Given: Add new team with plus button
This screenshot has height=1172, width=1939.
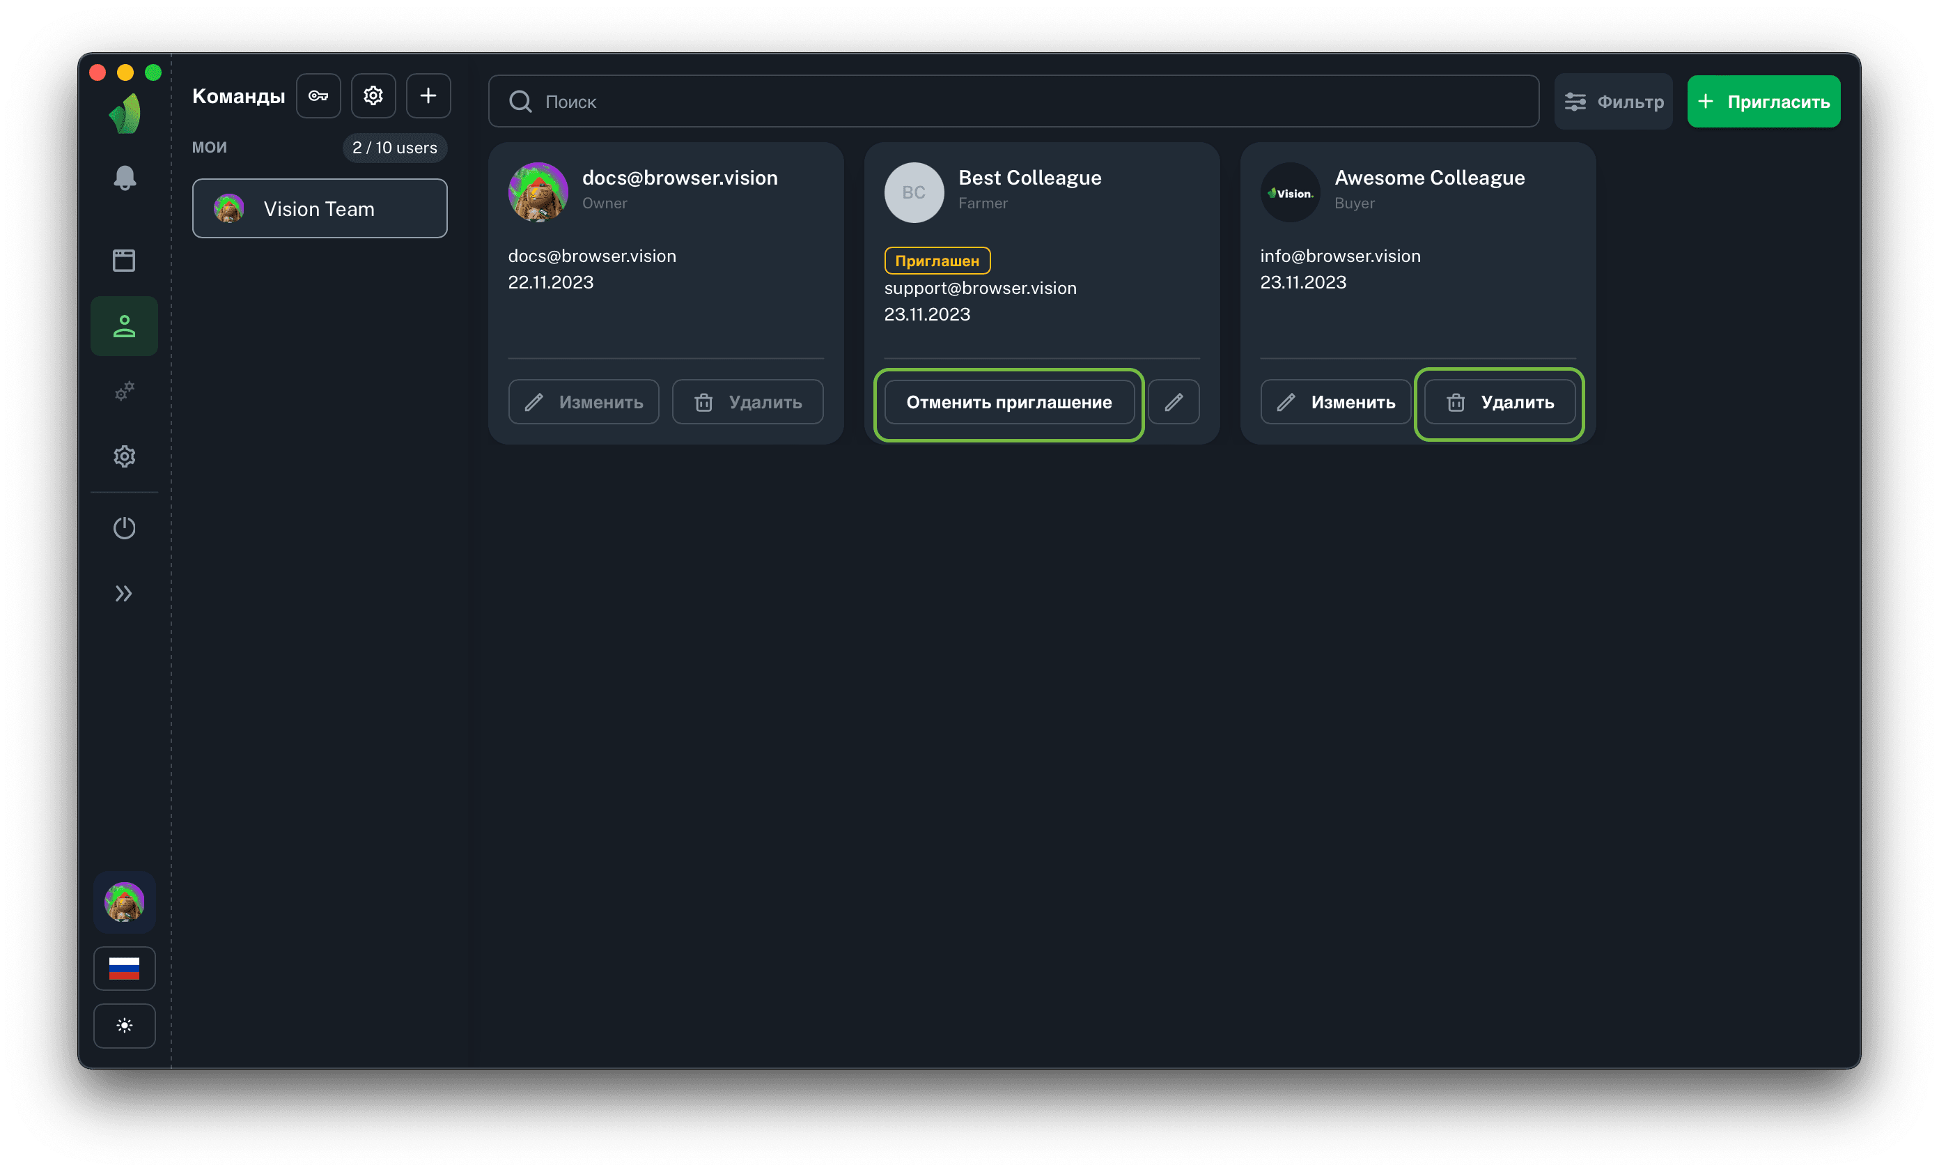Looking at the screenshot, I should (428, 96).
